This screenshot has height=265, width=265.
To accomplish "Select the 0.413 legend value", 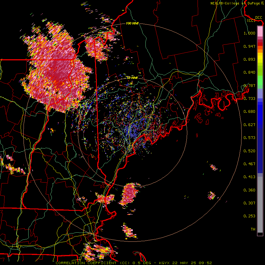I will click(249, 177).
